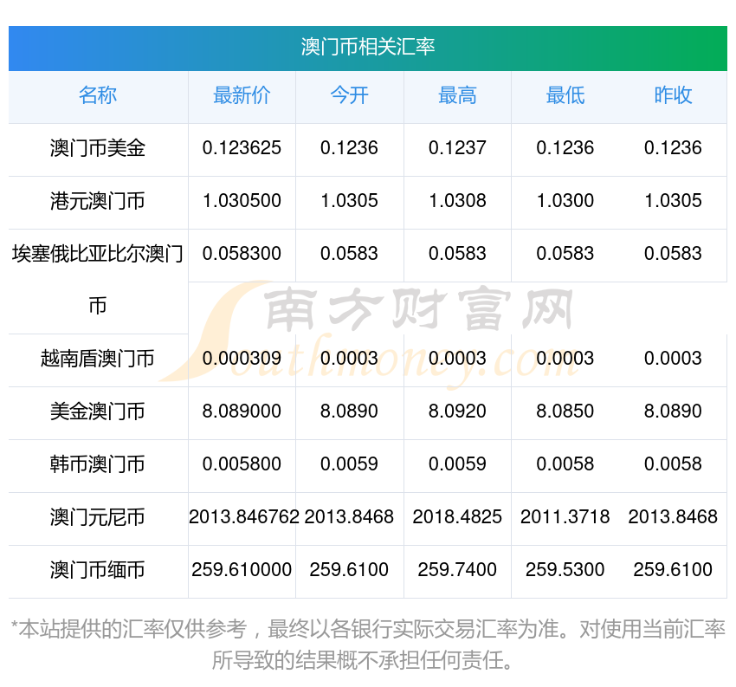Click the 名称 column header

tap(98, 95)
